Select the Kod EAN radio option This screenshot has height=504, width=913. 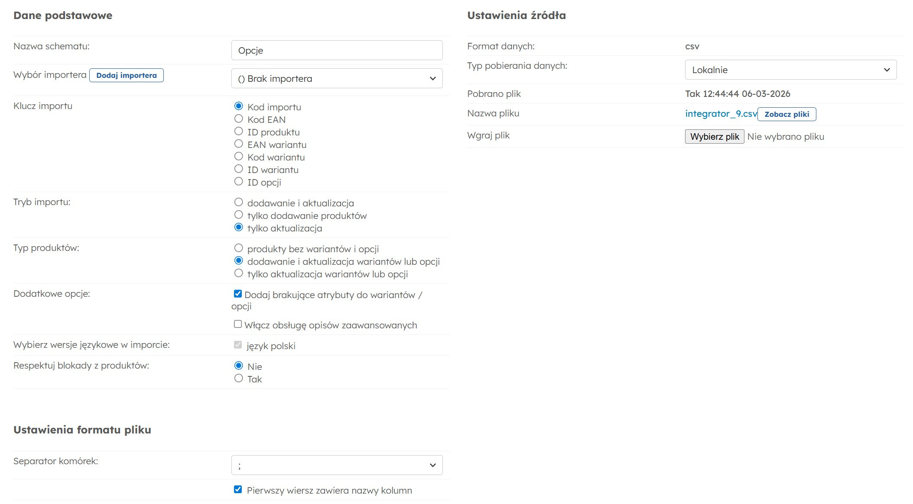[x=238, y=119]
